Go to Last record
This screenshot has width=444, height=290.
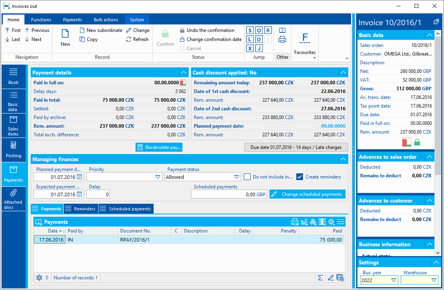[x=13, y=39]
